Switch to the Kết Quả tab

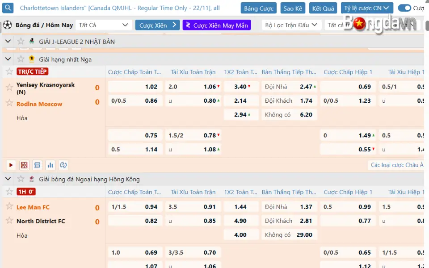coord(323,8)
